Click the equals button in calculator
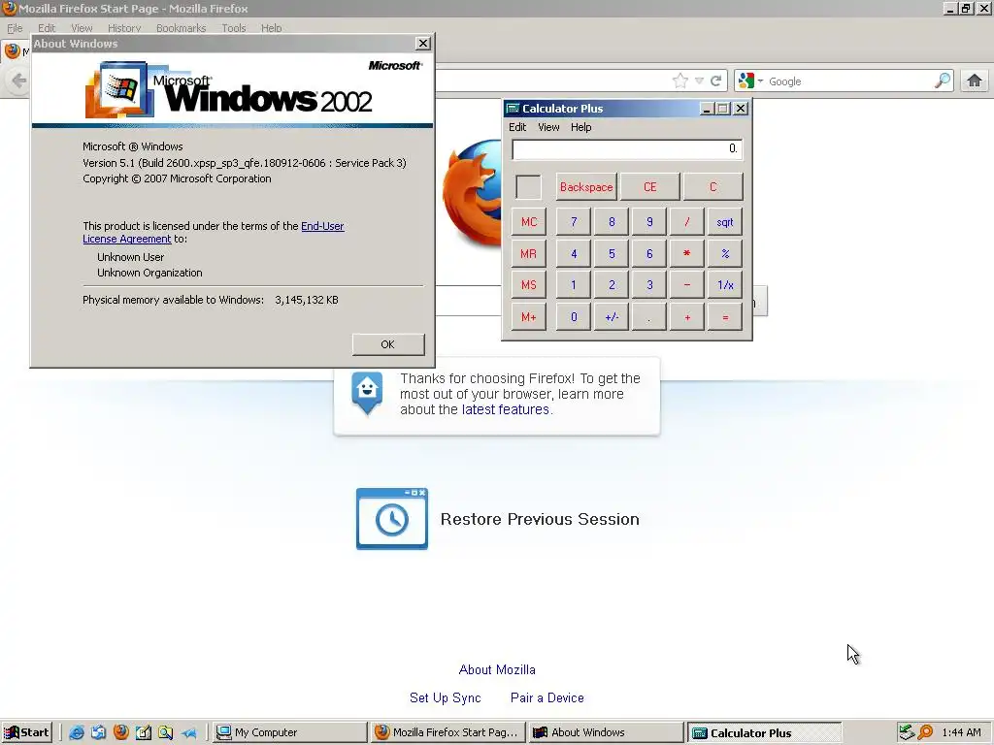This screenshot has height=745, width=994. click(725, 317)
